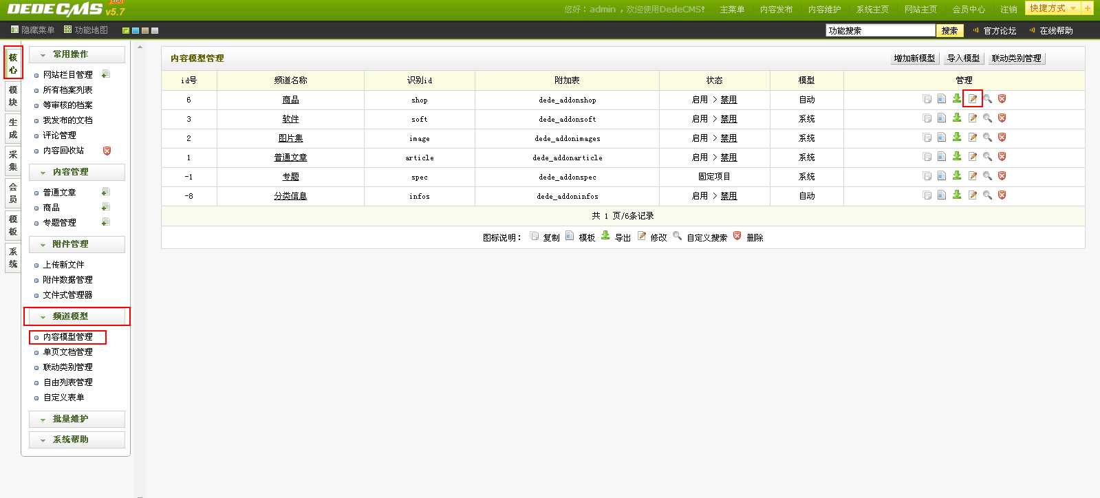Open 内容发布 in the top menu
This screenshot has width=1100, height=498.
pos(776,10)
